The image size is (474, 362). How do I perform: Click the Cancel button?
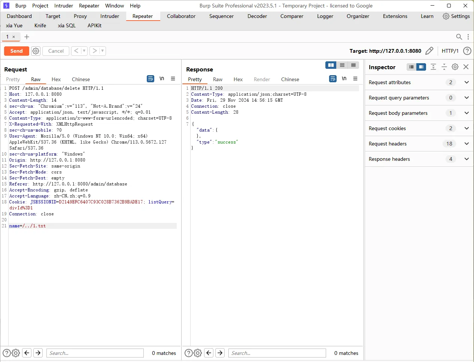pos(56,51)
